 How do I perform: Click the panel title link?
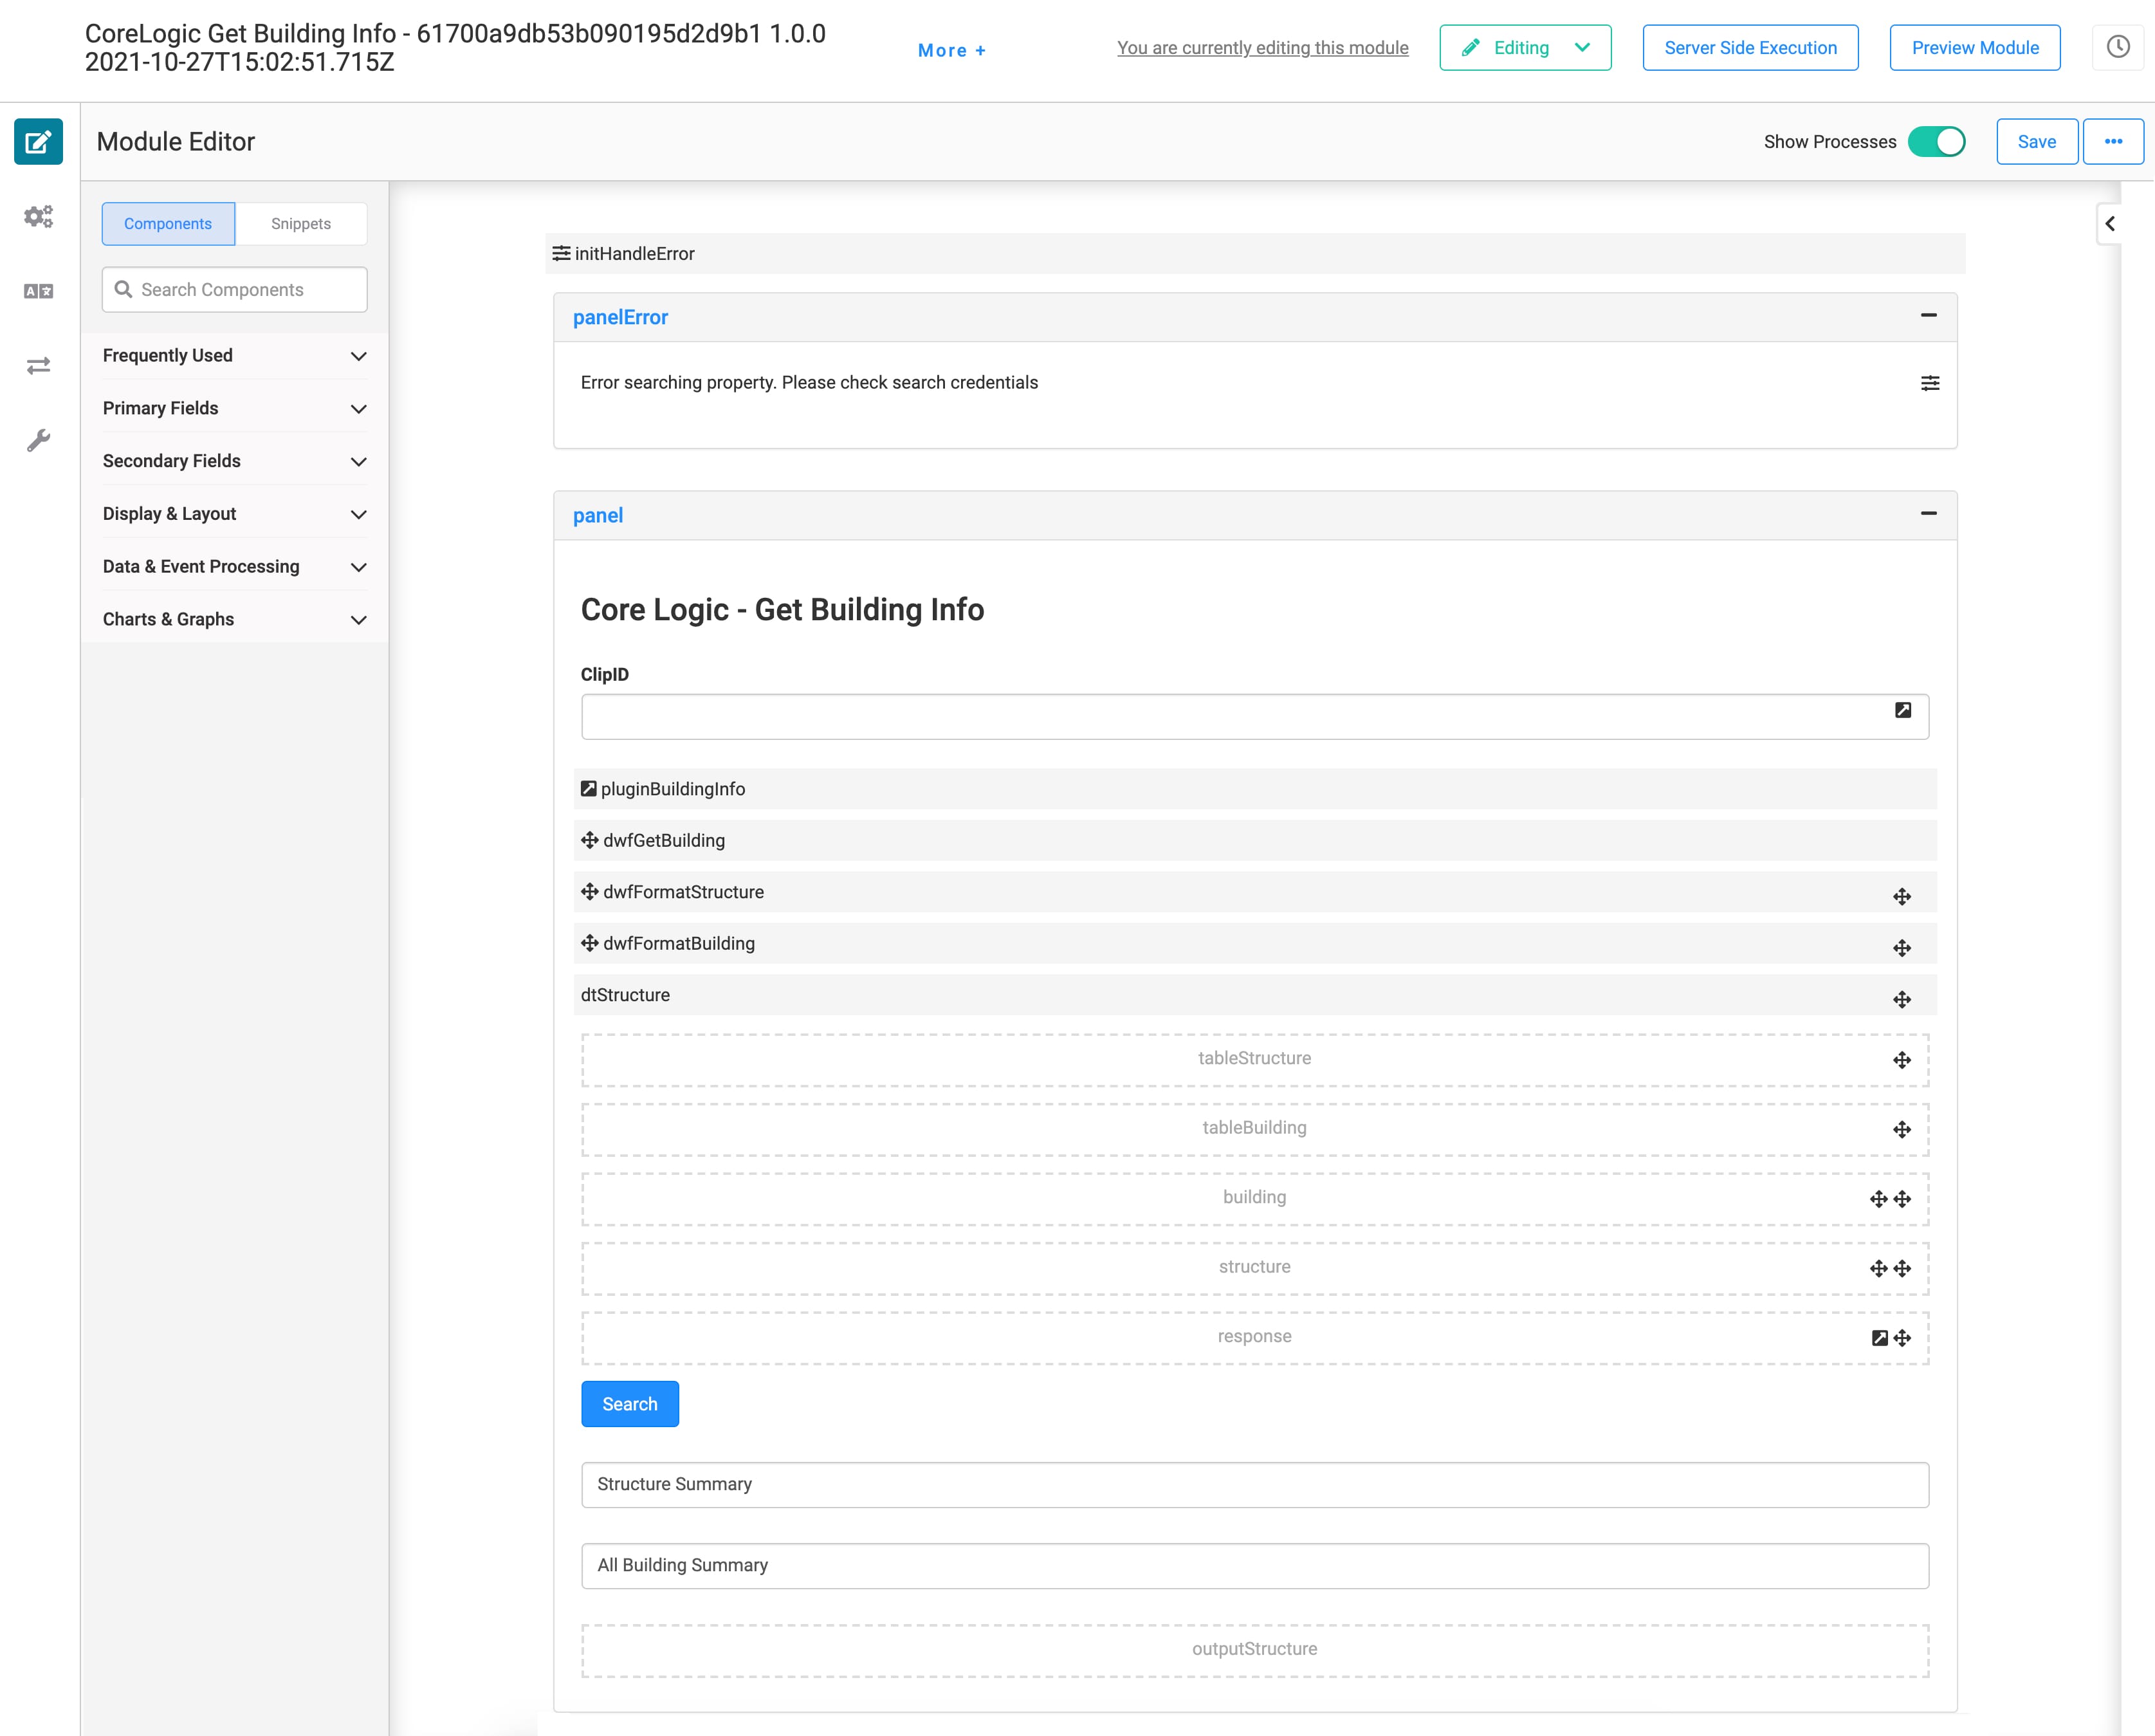pos(598,515)
